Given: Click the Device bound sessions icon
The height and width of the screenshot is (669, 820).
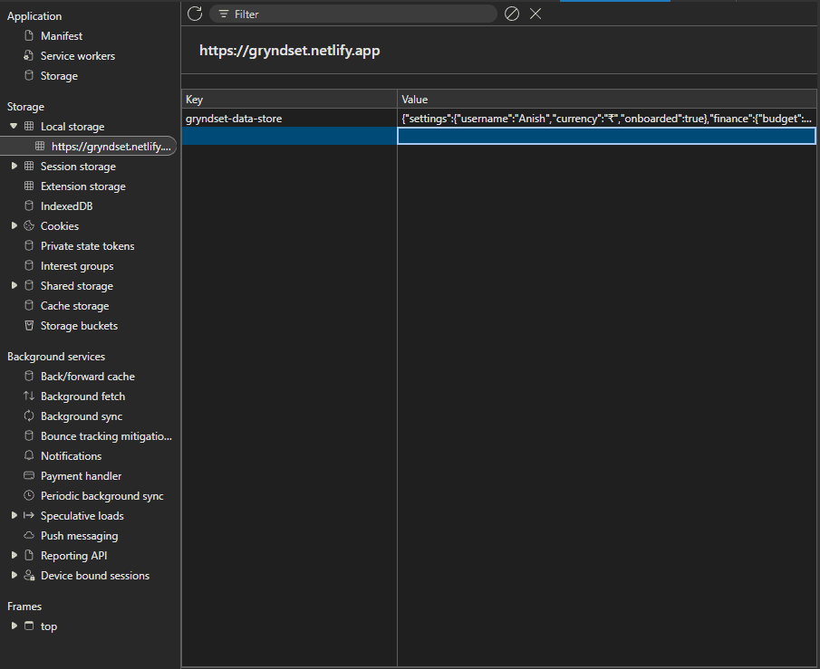Looking at the screenshot, I should [29, 575].
